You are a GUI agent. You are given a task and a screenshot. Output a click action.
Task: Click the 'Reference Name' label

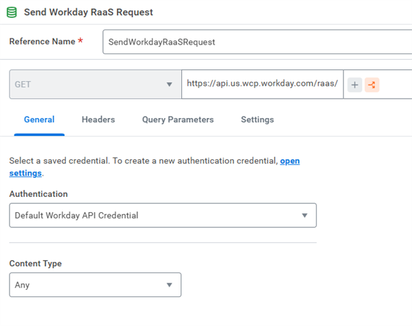pyautogui.click(x=43, y=41)
